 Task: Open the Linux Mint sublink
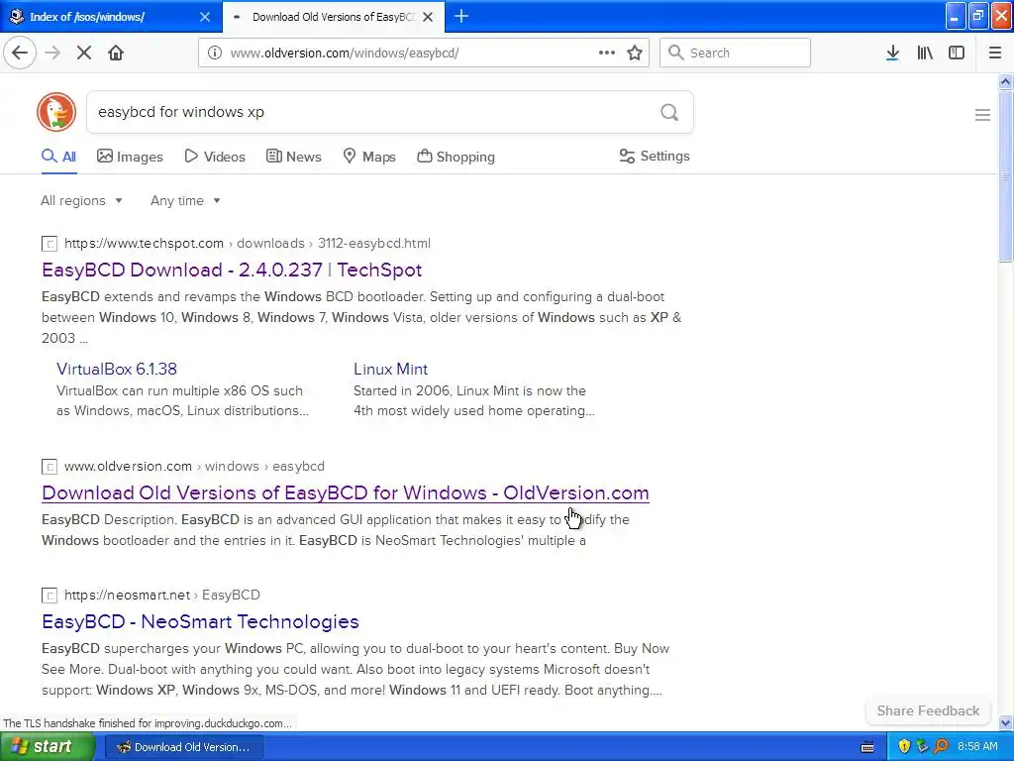point(390,369)
